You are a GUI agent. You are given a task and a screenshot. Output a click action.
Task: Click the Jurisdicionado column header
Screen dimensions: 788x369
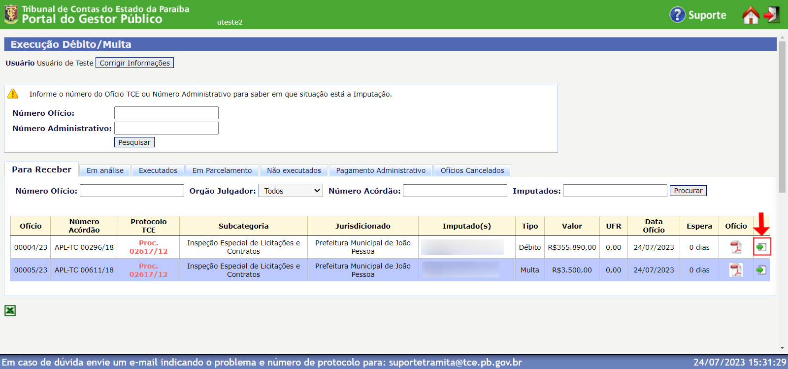[x=363, y=226]
